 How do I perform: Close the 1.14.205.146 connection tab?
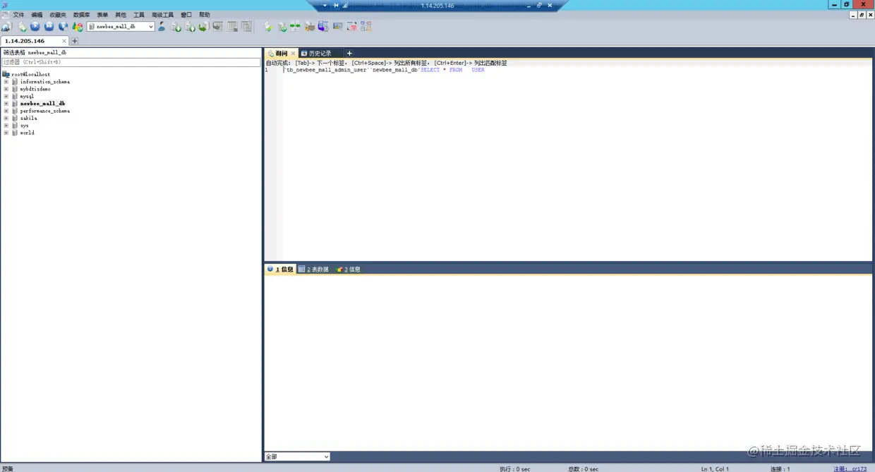[x=64, y=41]
